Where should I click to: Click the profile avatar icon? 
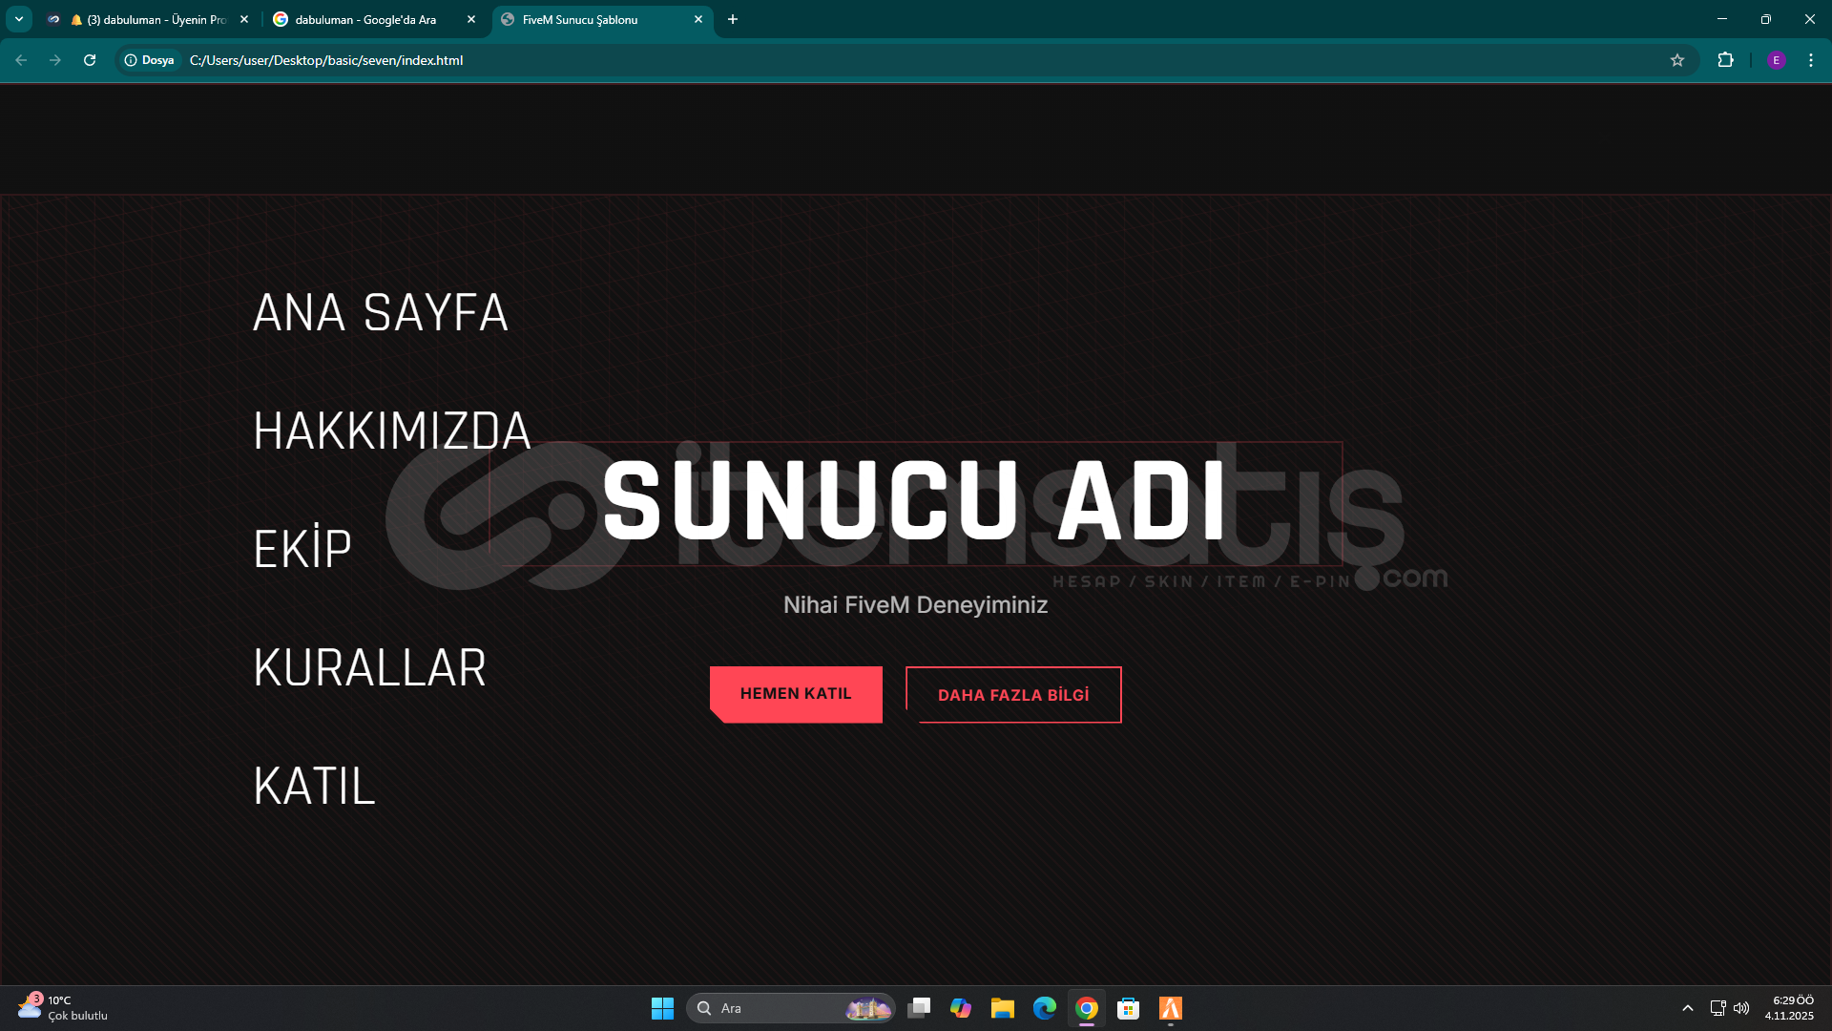point(1776,60)
